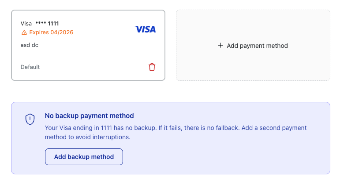Click the word Visa in card title

tap(26, 23)
